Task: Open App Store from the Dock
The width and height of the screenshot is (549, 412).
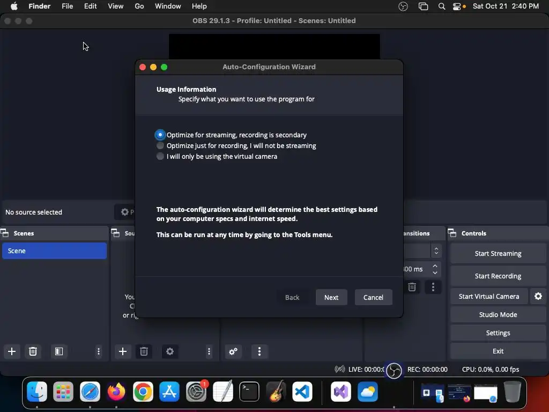Action: [169, 391]
